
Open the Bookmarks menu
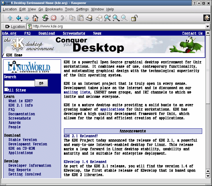point(54,9)
